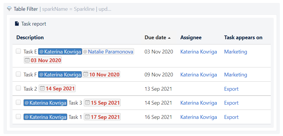Tick the Task F checkbox
The width and height of the screenshot is (283, 136).
pyautogui.click(x=18, y=74)
